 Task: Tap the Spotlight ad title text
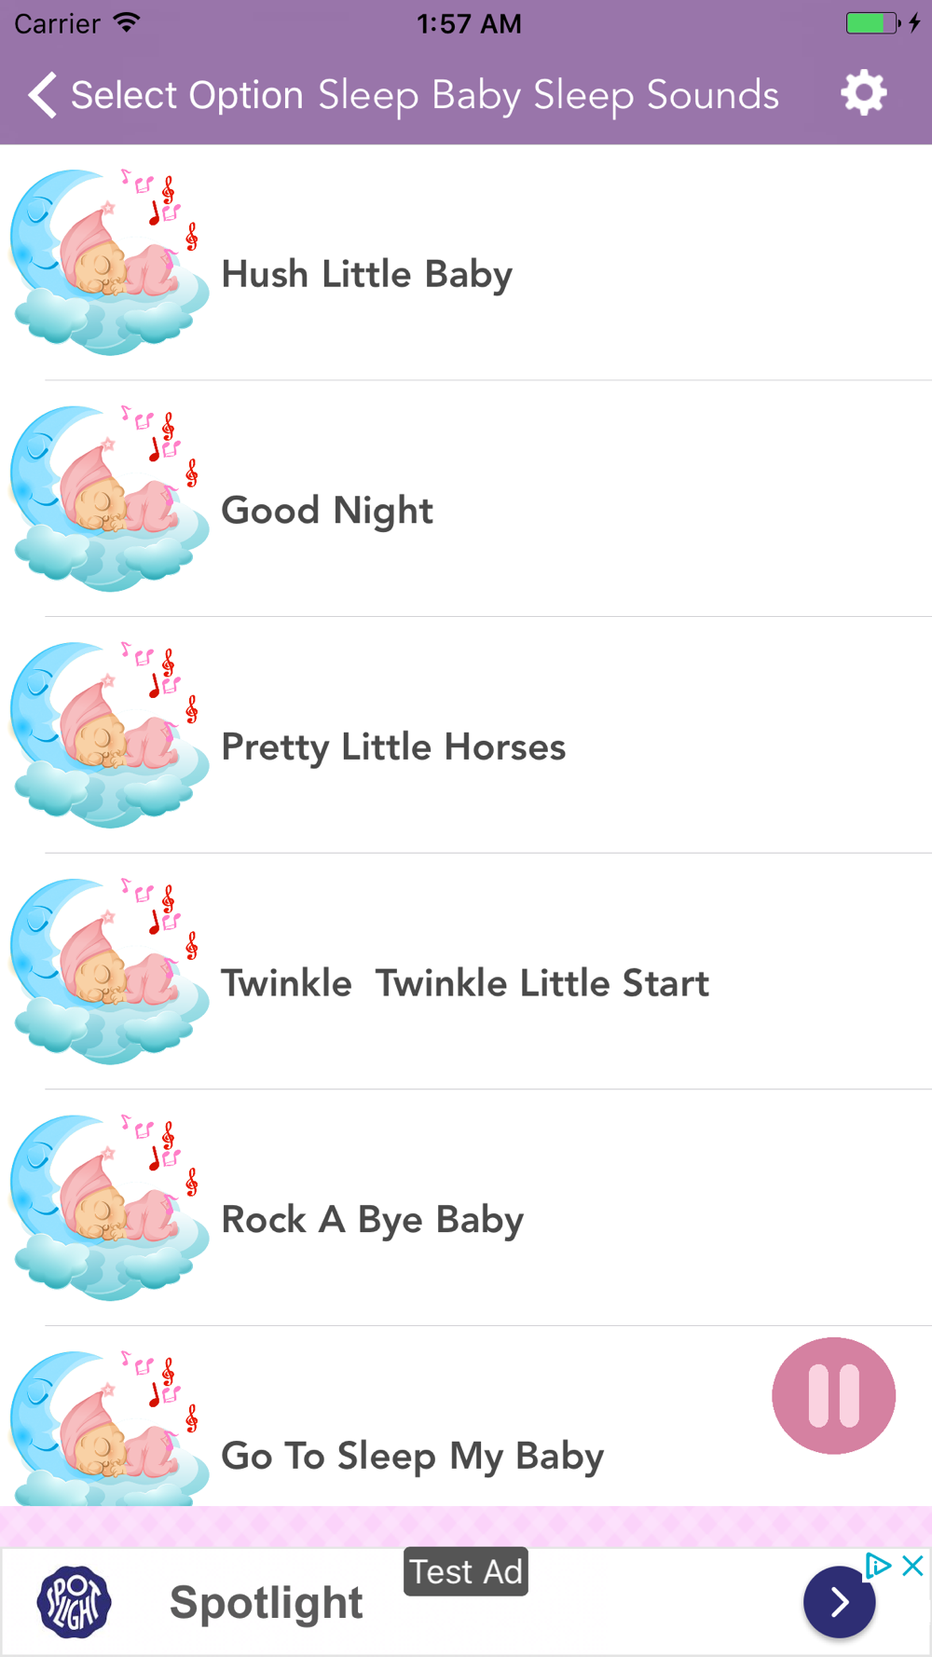point(267,1603)
